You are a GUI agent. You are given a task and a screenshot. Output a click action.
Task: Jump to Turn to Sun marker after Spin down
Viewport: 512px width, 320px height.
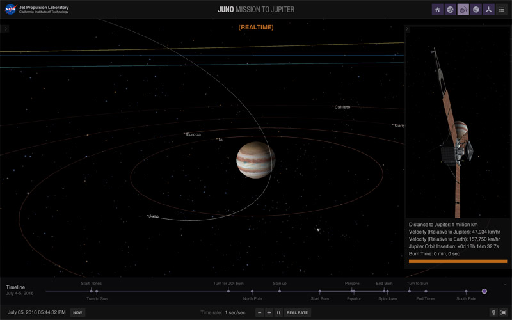[x=410, y=291]
